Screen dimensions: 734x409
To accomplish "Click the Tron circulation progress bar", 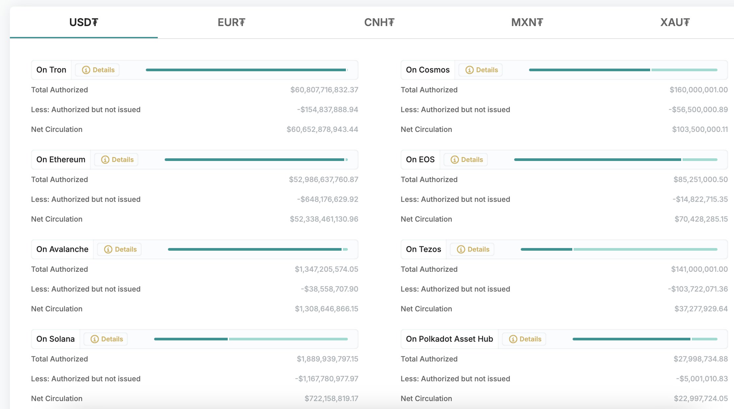I will (x=247, y=70).
